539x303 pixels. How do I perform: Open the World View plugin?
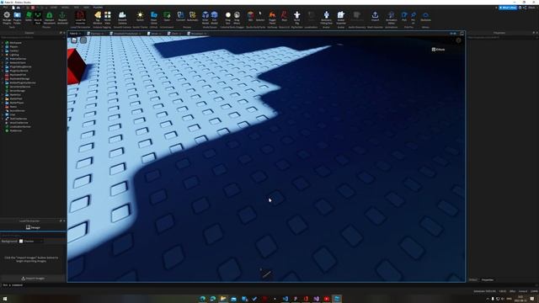tap(108, 18)
